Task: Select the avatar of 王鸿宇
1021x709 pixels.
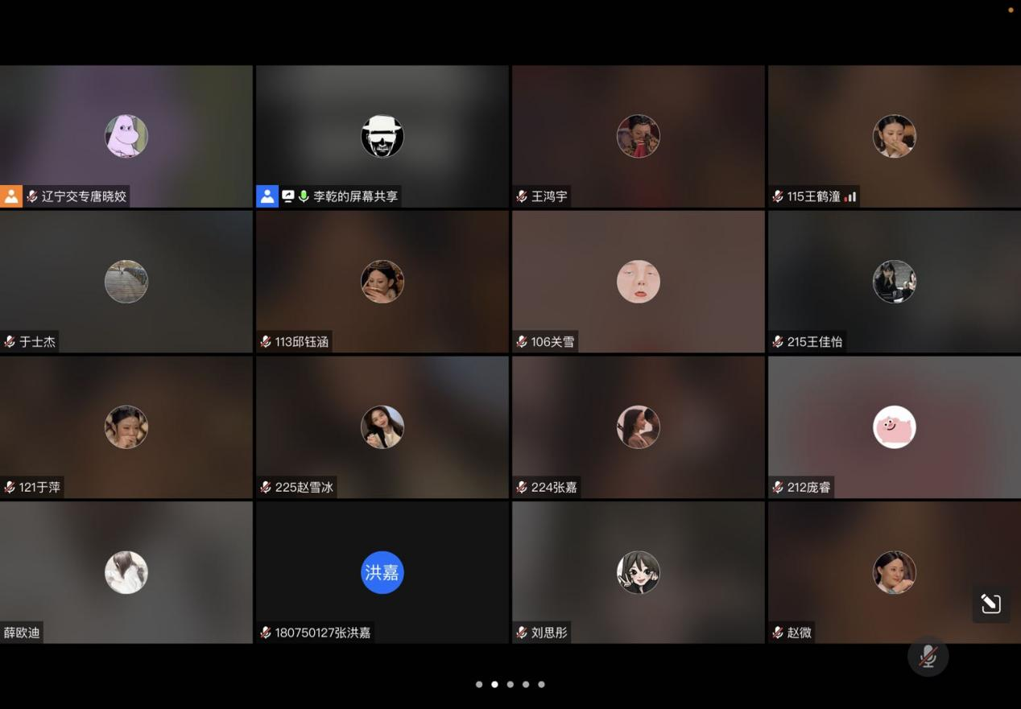Action: [x=639, y=136]
